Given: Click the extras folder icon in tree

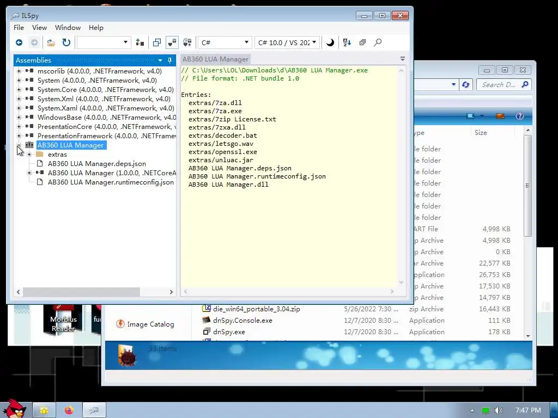Looking at the screenshot, I should [x=40, y=154].
